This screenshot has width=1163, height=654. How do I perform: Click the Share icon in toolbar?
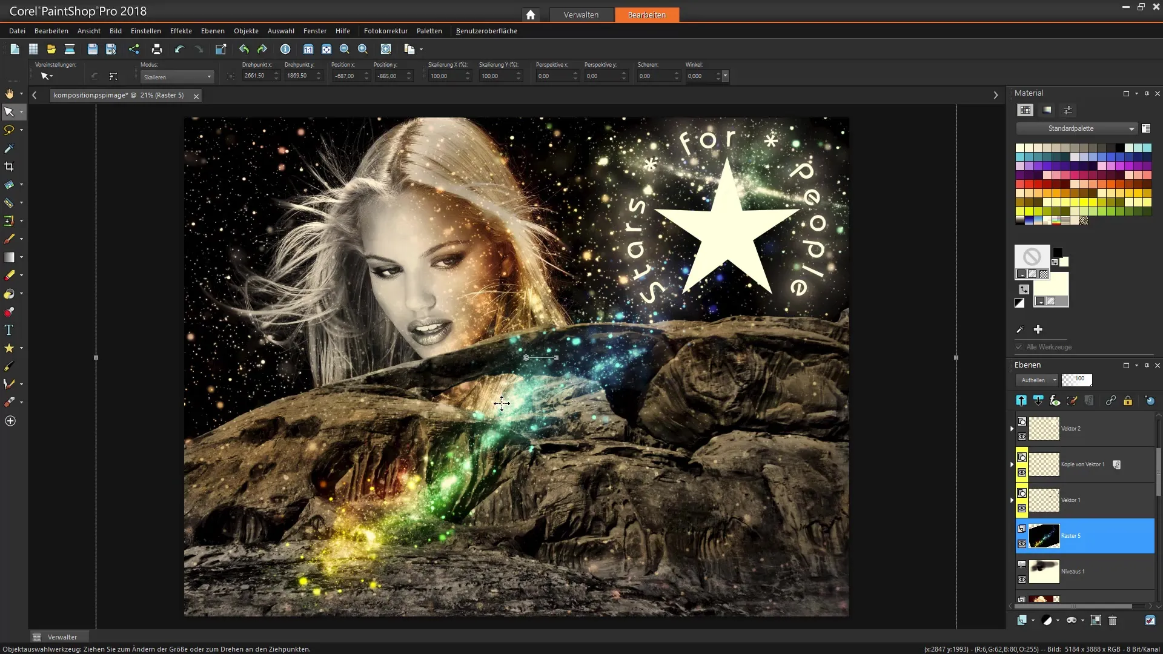pyautogui.click(x=134, y=49)
